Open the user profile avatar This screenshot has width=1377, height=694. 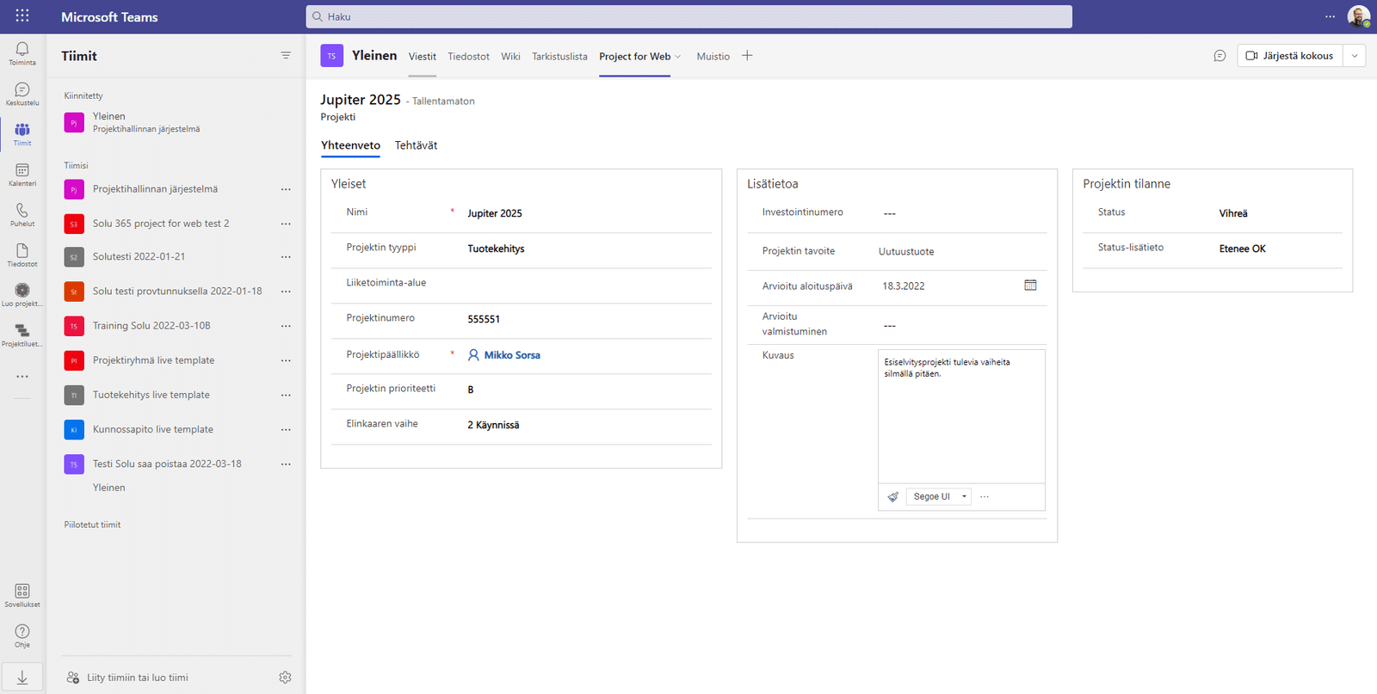1359,16
